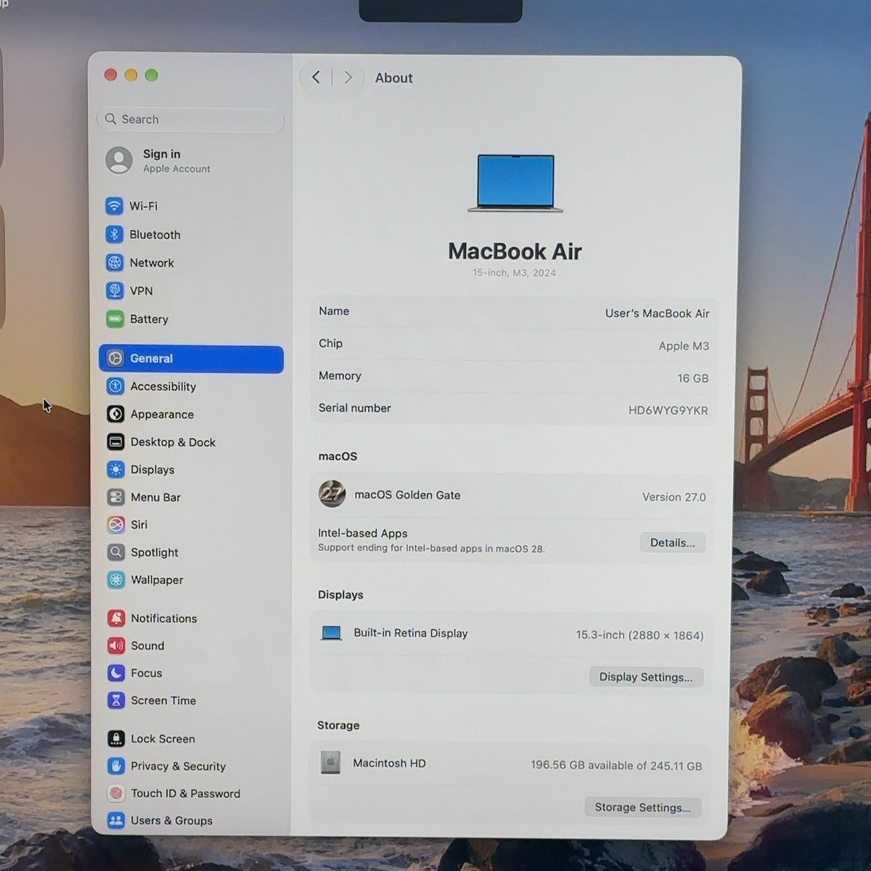Open Details for Intel-based Apps

pos(672,543)
